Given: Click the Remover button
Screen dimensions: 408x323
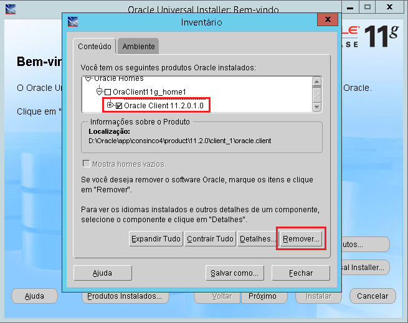Looking at the screenshot, I should pos(301,239).
